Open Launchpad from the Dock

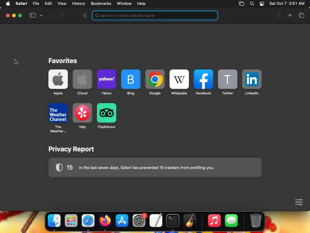click(x=71, y=221)
